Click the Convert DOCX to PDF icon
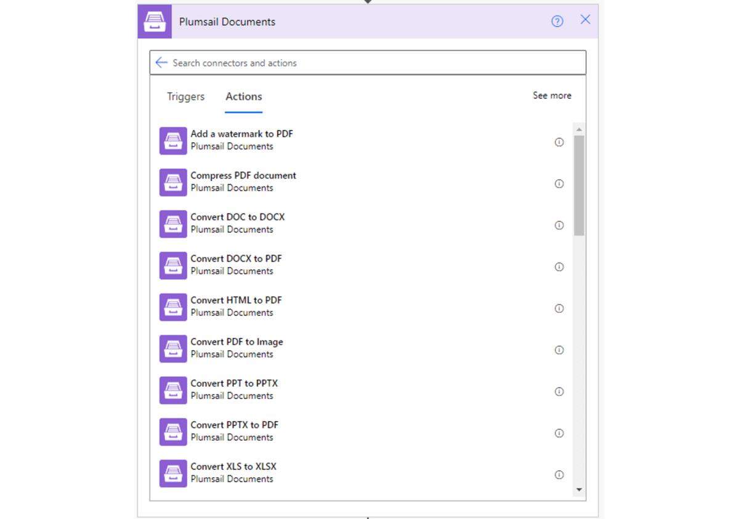739x519 pixels. [172, 265]
